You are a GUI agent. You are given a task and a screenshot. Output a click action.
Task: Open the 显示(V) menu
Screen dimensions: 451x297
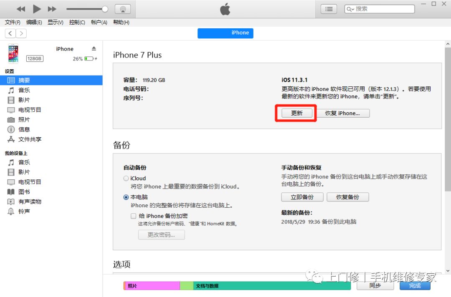[x=56, y=23]
